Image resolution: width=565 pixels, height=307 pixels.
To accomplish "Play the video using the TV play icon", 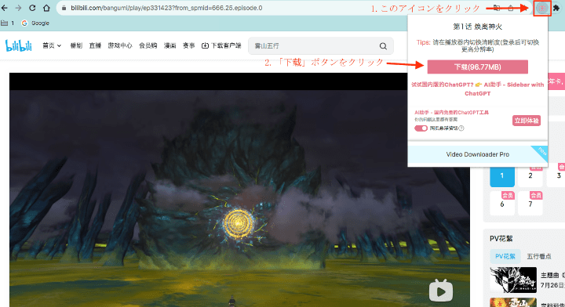I will [441, 291].
